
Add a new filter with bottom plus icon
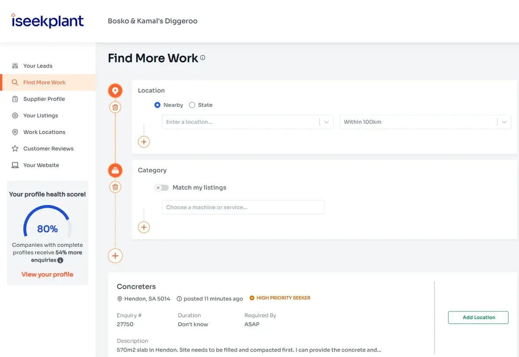coord(115,256)
